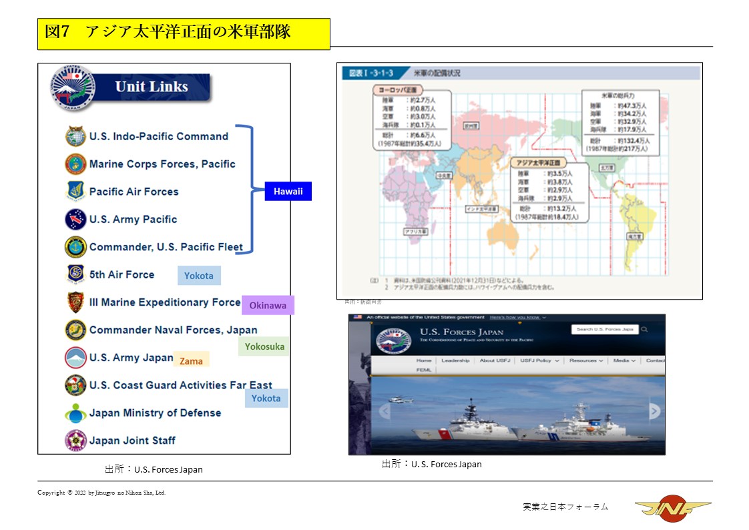Open the Commander Naval Forces, Japan link

point(174,330)
